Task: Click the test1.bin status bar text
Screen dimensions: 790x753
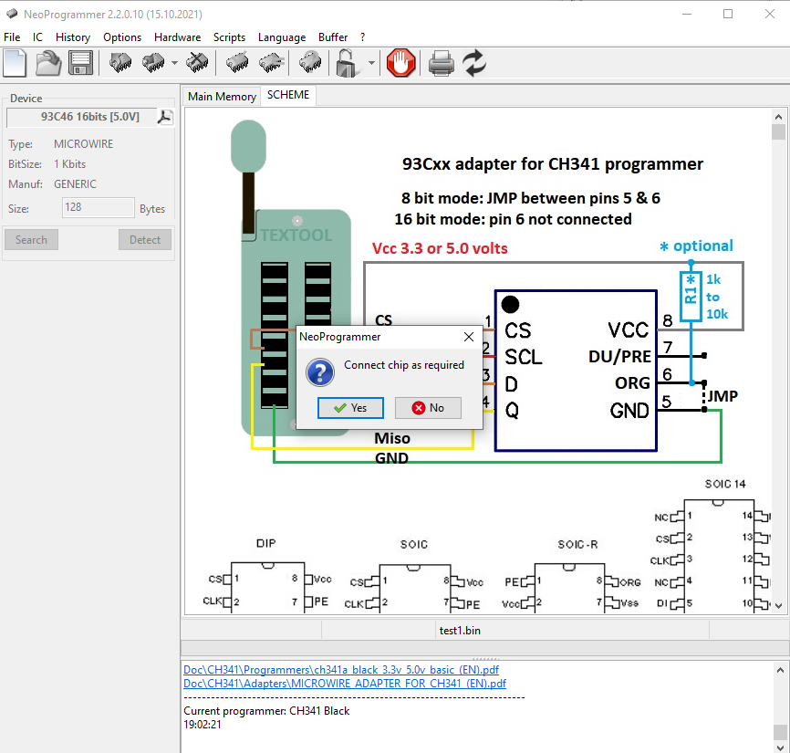Action: pos(460,631)
